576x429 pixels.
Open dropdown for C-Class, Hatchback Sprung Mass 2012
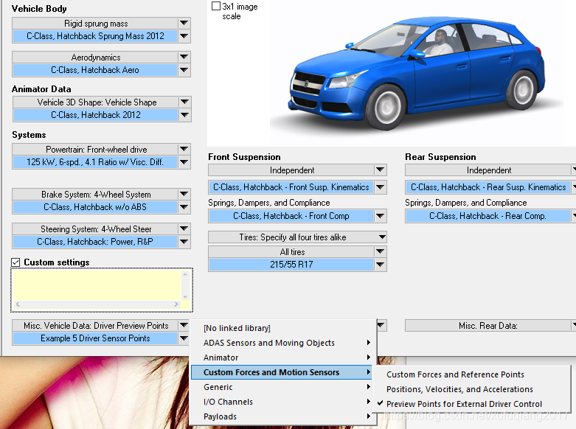tap(184, 36)
